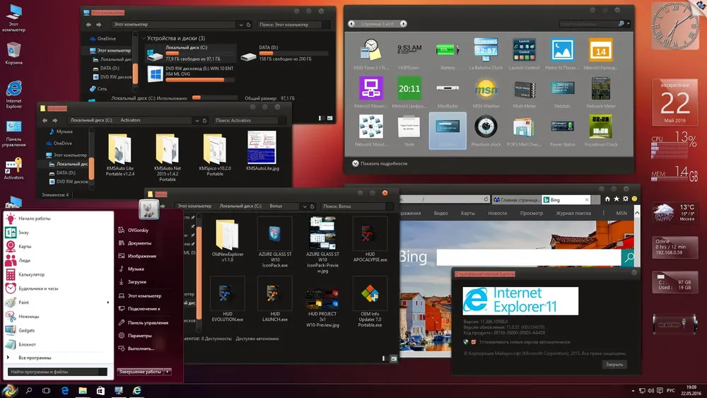Click the Store icon on the taskbar
The image size is (707, 398).
[x=100, y=391]
